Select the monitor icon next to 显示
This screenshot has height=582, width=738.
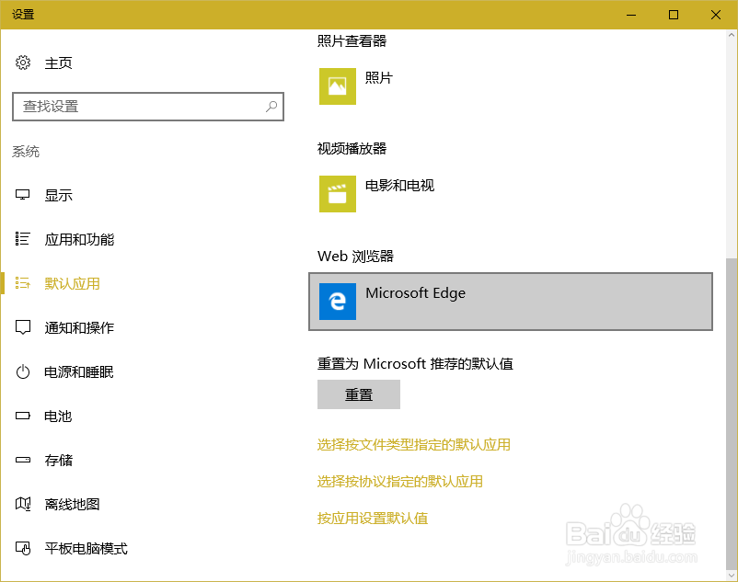pos(24,195)
